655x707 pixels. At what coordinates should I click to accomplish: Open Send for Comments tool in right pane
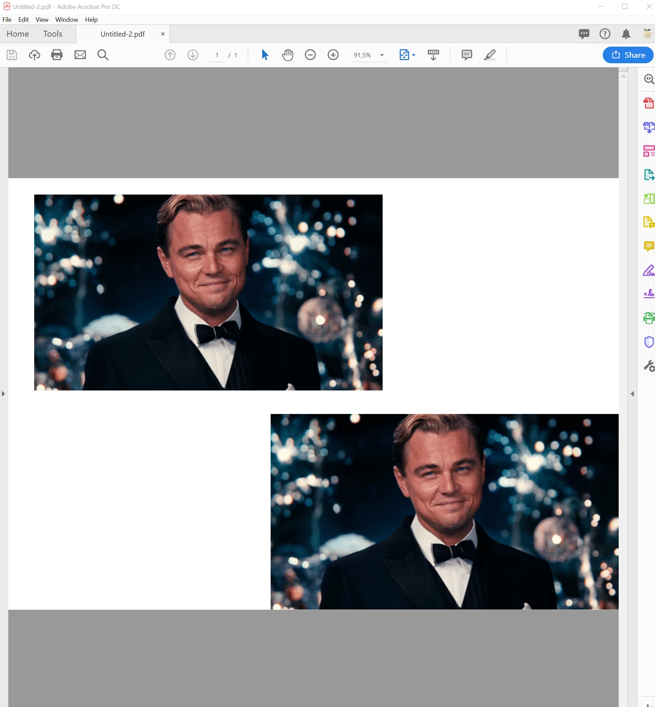pos(649,223)
